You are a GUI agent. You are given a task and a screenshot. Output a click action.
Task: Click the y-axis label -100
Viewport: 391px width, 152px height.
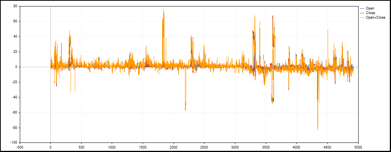[x=13, y=143]
